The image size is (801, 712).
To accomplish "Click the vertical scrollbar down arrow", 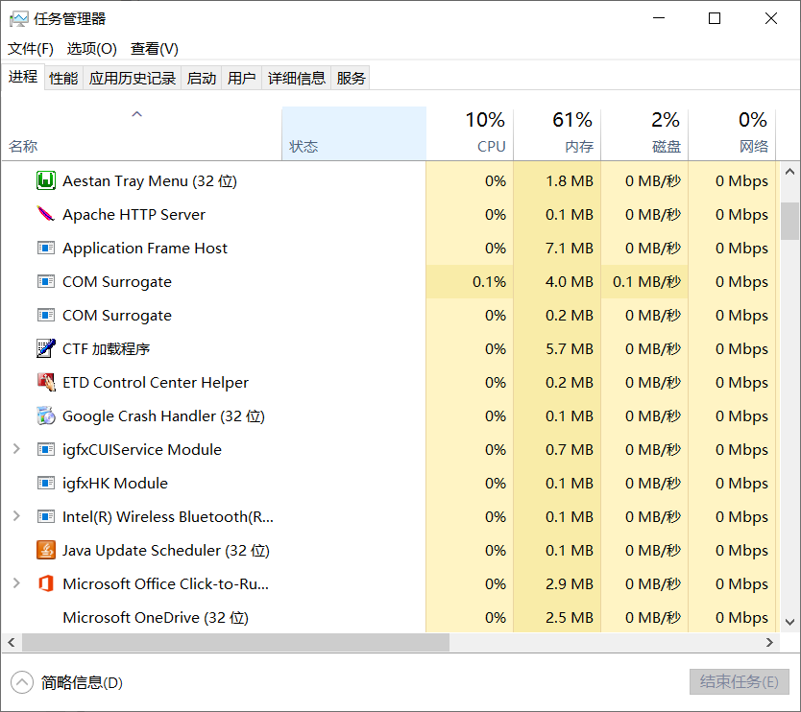I will (x=789, y=622).
